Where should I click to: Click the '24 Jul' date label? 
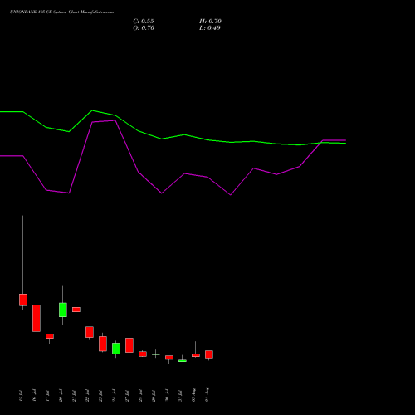(114, 396)
